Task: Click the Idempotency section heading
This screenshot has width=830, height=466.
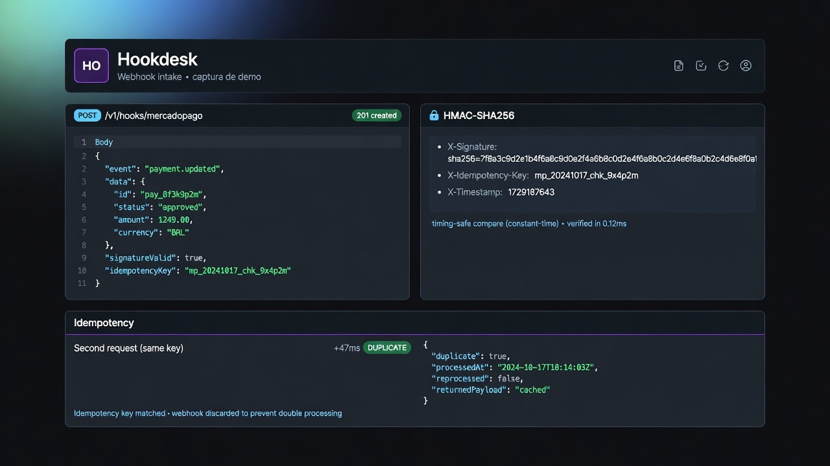Action: coord(104,322)
